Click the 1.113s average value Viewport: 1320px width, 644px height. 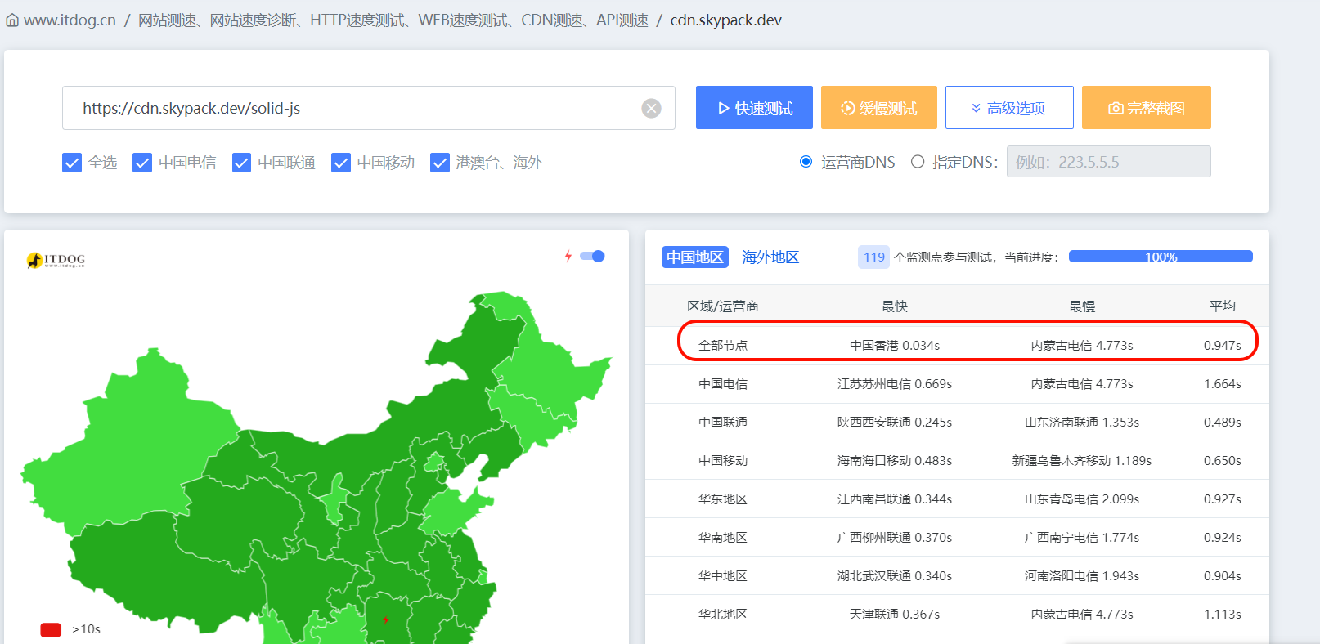[x=1223, y=614]
